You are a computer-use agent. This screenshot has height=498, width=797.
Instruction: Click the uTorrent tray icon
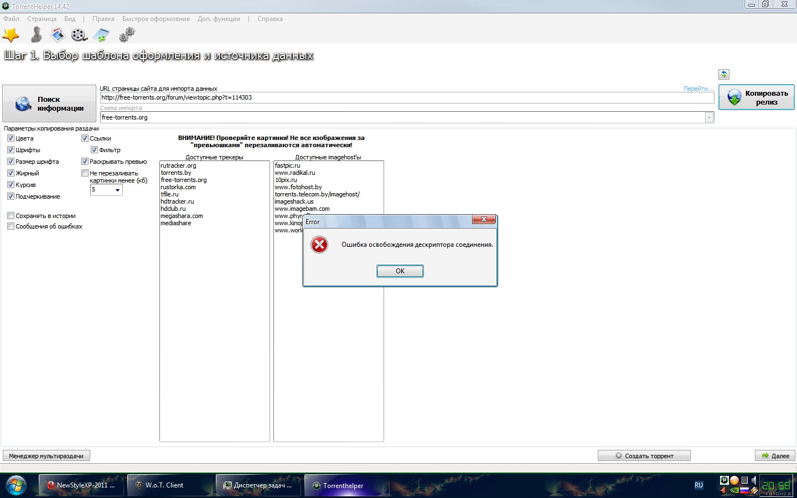click(x=724, y=480)
